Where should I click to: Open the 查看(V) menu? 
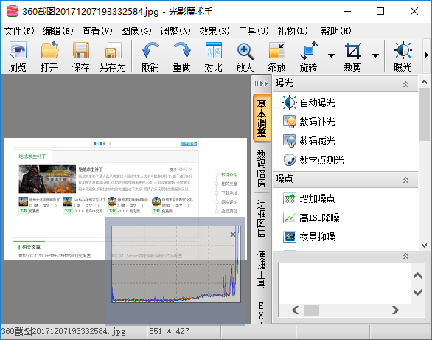[97, 31]
